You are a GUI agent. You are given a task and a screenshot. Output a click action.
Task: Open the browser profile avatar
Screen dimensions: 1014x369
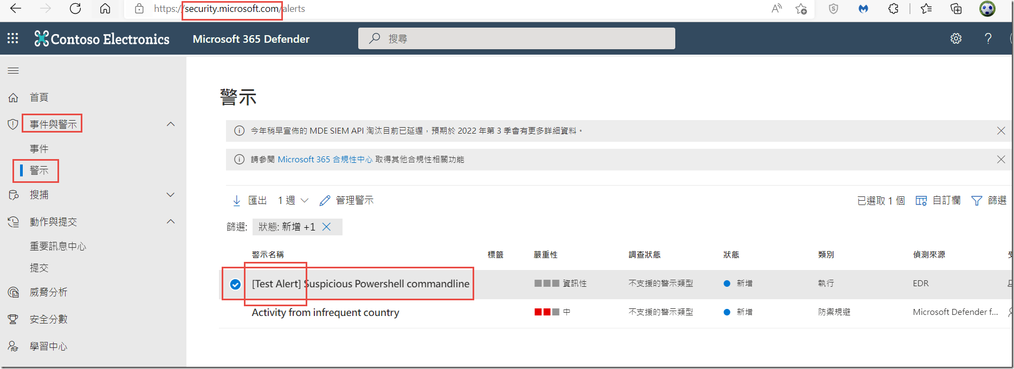point(987,9)
